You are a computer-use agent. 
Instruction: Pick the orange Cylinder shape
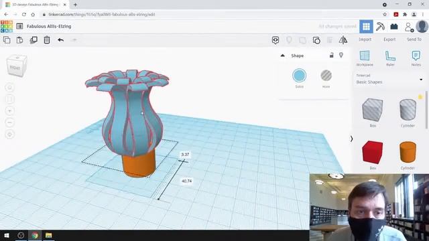tap(408, 152)
